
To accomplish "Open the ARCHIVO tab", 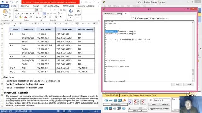I will (4, 6).
